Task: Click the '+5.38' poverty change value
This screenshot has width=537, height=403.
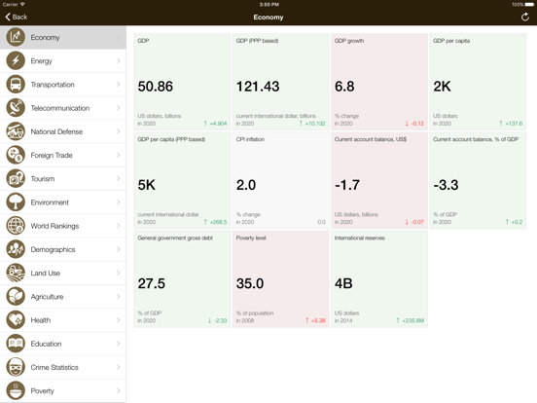Action: [x=318, y=321]
